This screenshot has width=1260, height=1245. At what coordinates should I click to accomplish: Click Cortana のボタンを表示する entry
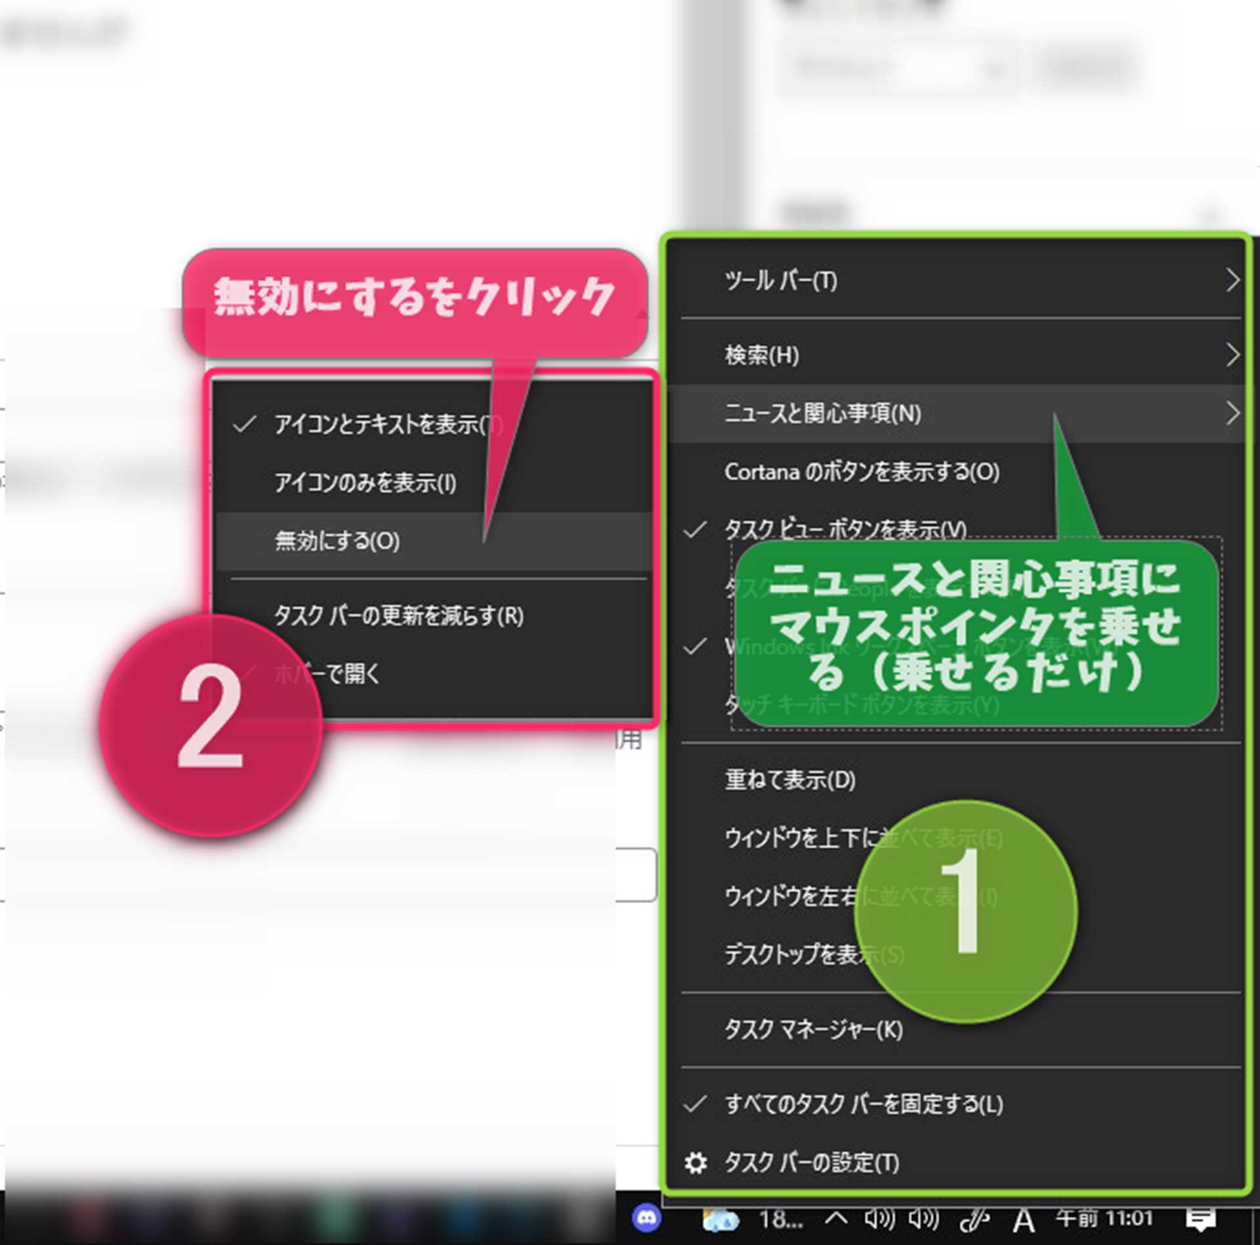[861, 472]
